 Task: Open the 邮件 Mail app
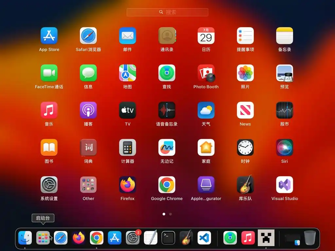[128, 36]
